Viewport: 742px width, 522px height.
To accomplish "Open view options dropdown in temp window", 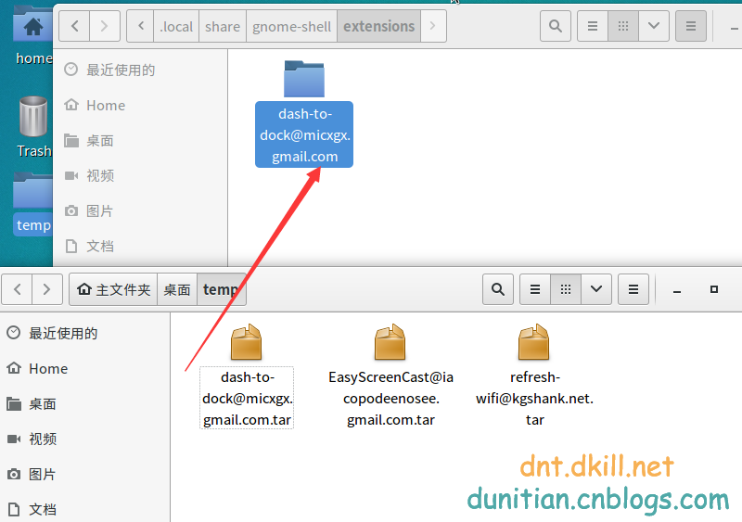I will point(596,289).
